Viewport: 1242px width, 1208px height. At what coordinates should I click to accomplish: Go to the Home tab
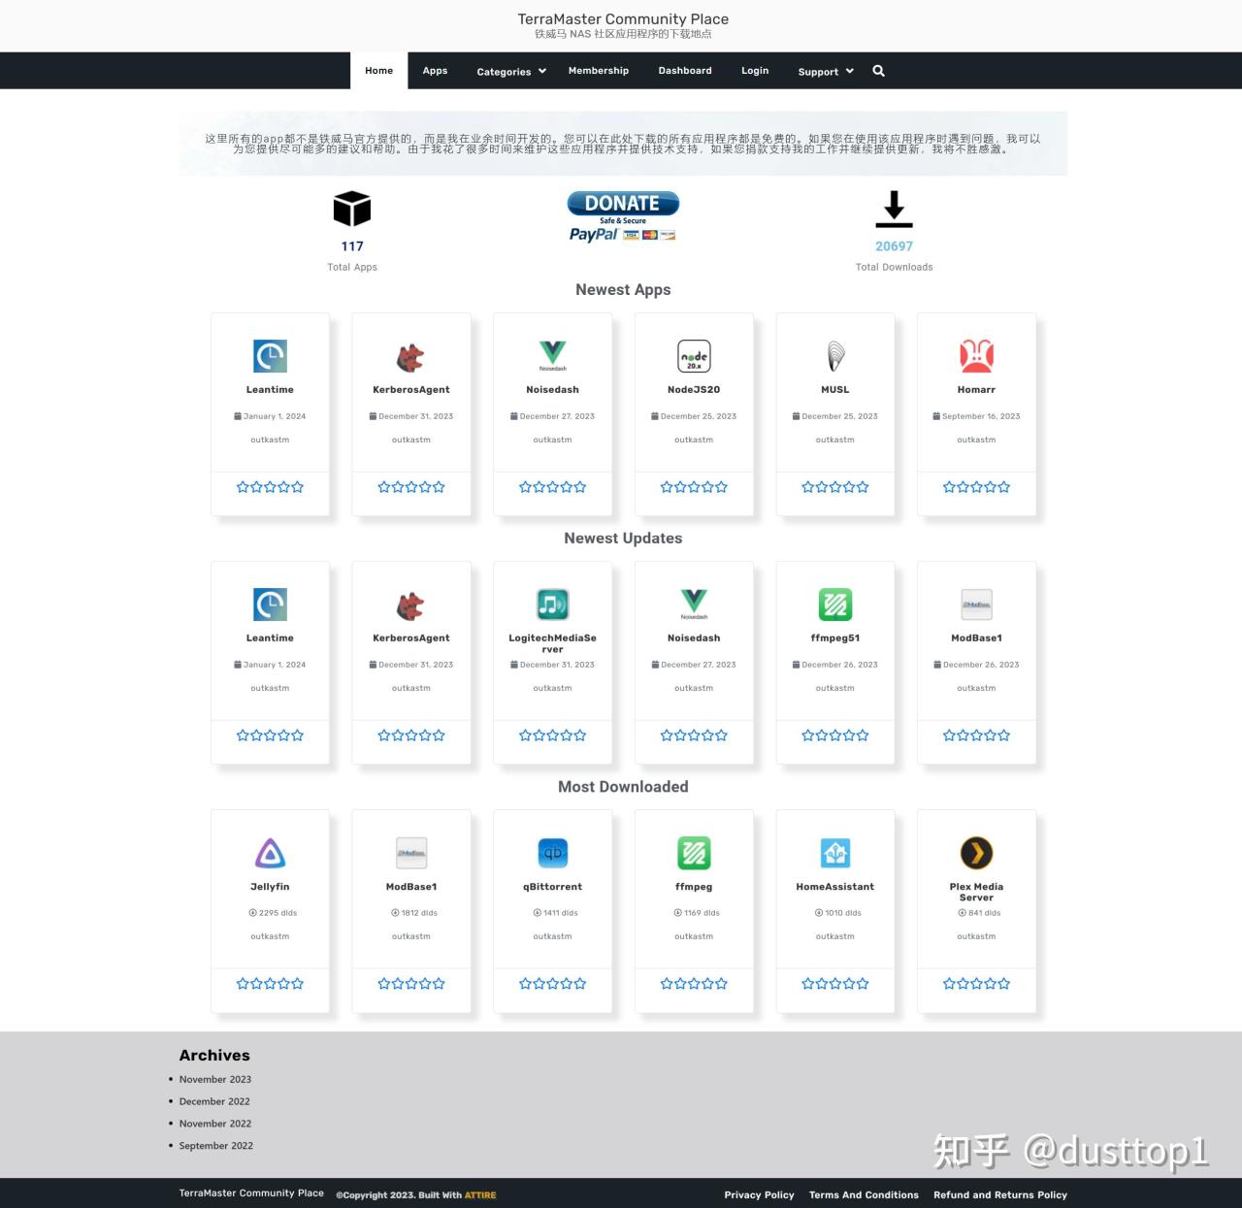click(379, 71)
